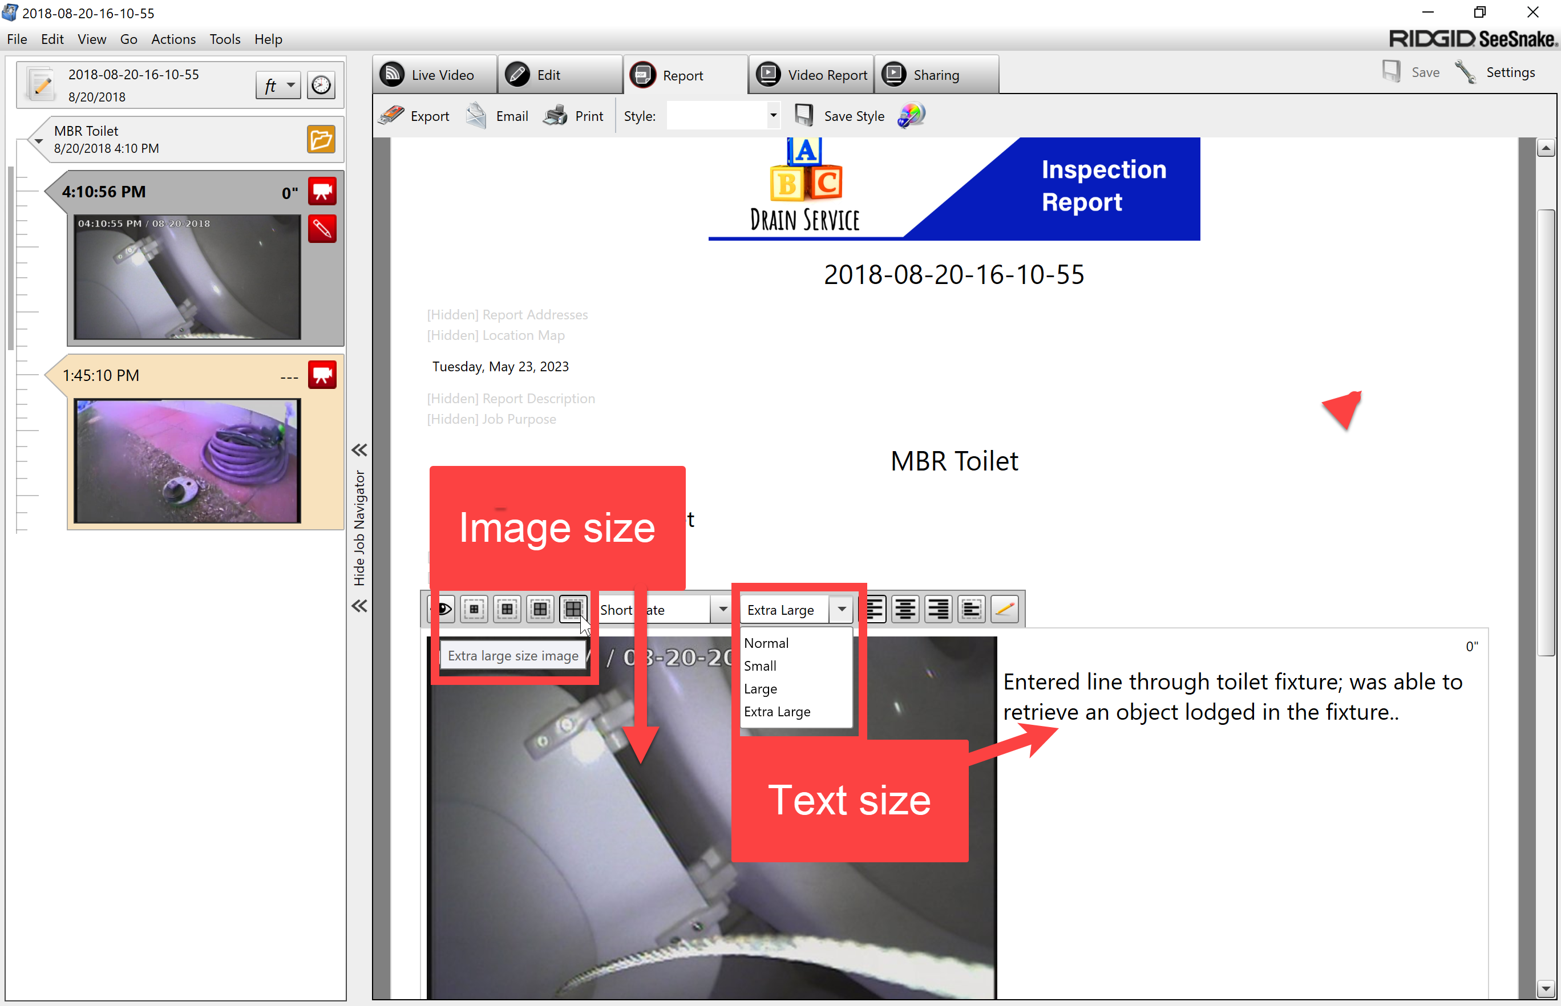Click the Print report icon
Image resolution: width=1561 pixels, height=1006 pixels.
(556, 116)
